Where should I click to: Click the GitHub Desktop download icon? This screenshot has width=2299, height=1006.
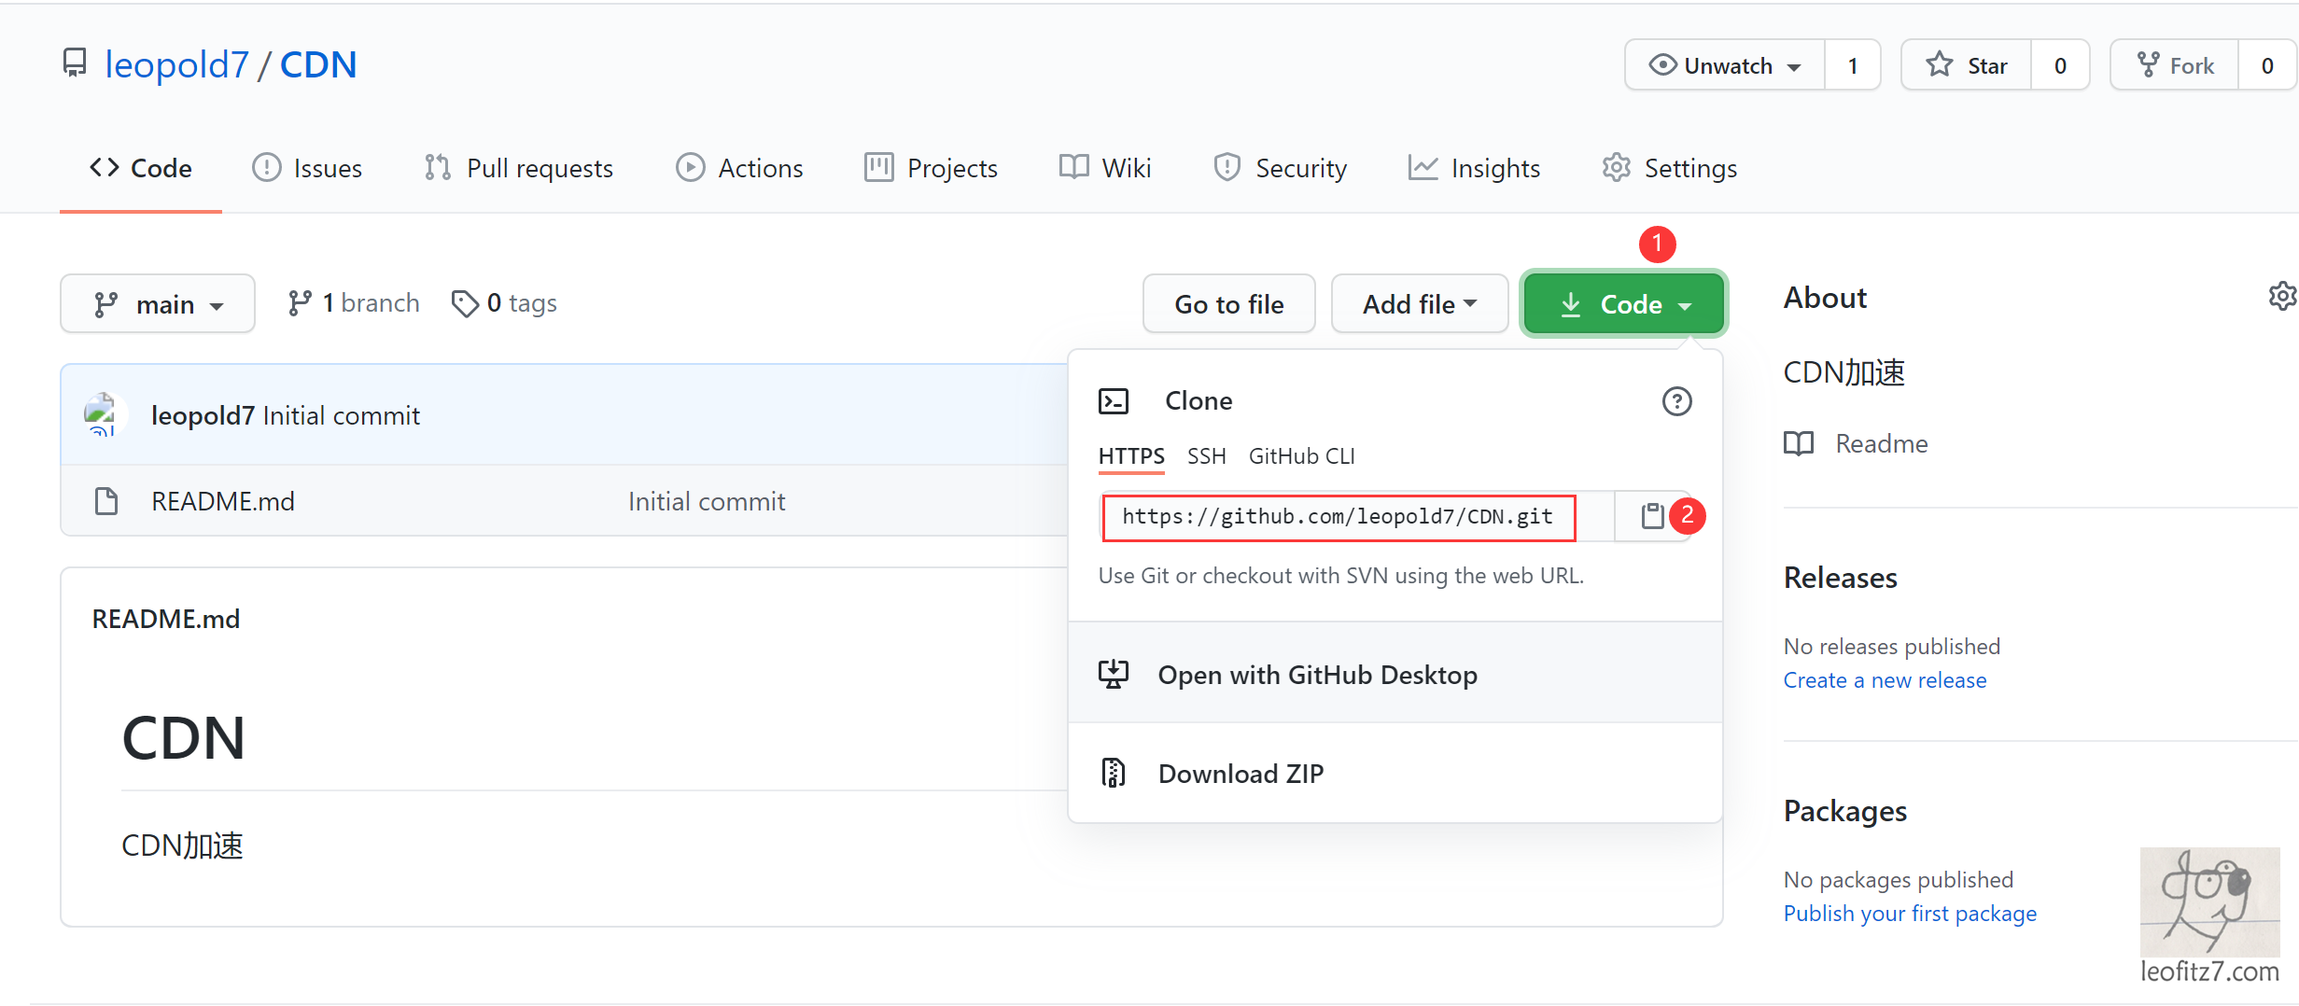1114,674
